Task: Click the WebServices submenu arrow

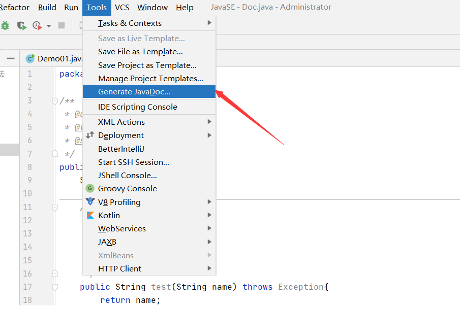Action: 209,228
